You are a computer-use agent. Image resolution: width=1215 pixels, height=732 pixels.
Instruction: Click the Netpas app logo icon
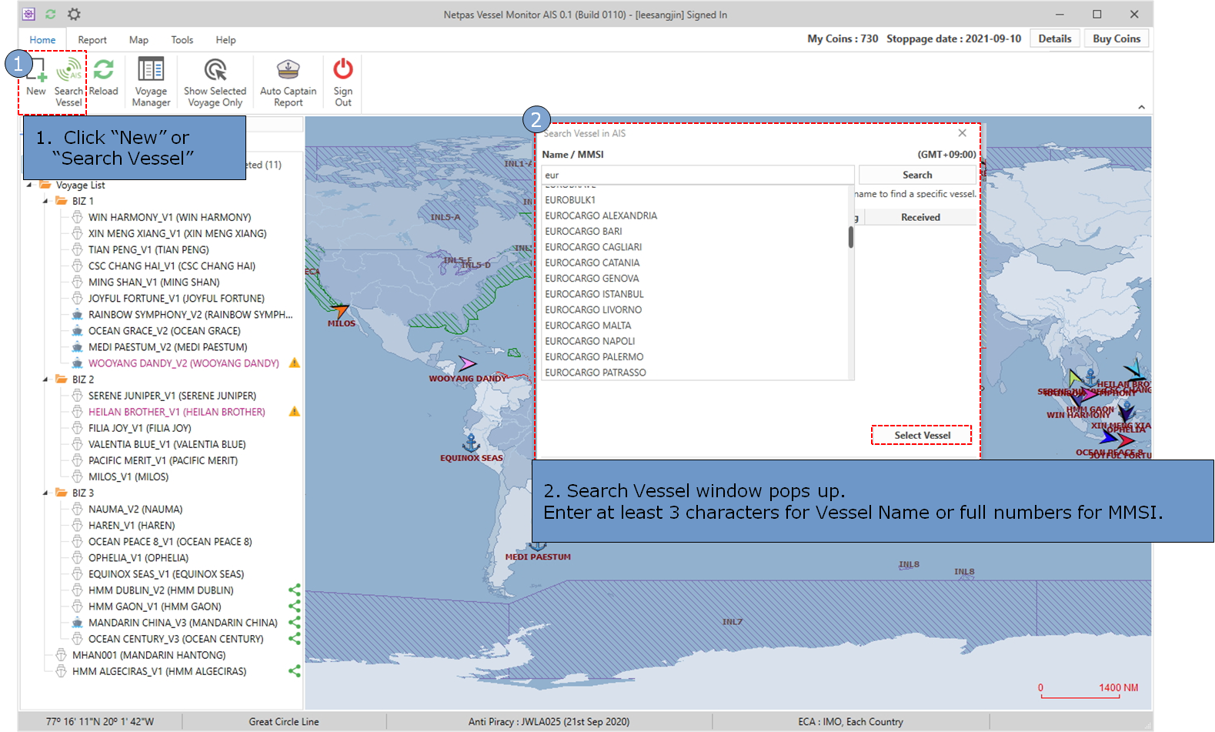pos(28,14)
